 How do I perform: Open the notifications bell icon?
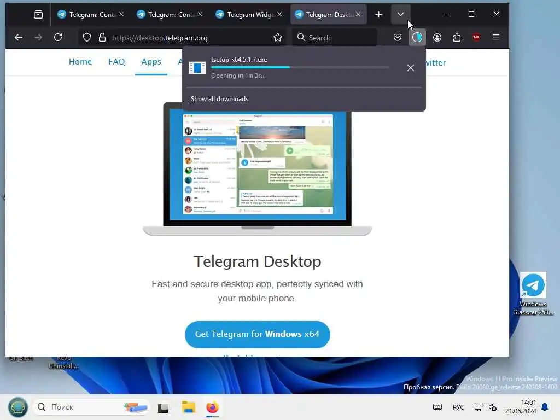tap(545, 407)
